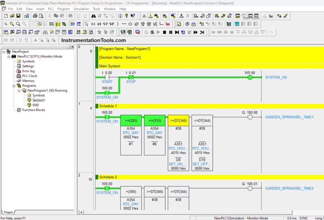Open a project with the folder icon
The width and height of the screenshot is (324, 220).
(x=12, y=16)
